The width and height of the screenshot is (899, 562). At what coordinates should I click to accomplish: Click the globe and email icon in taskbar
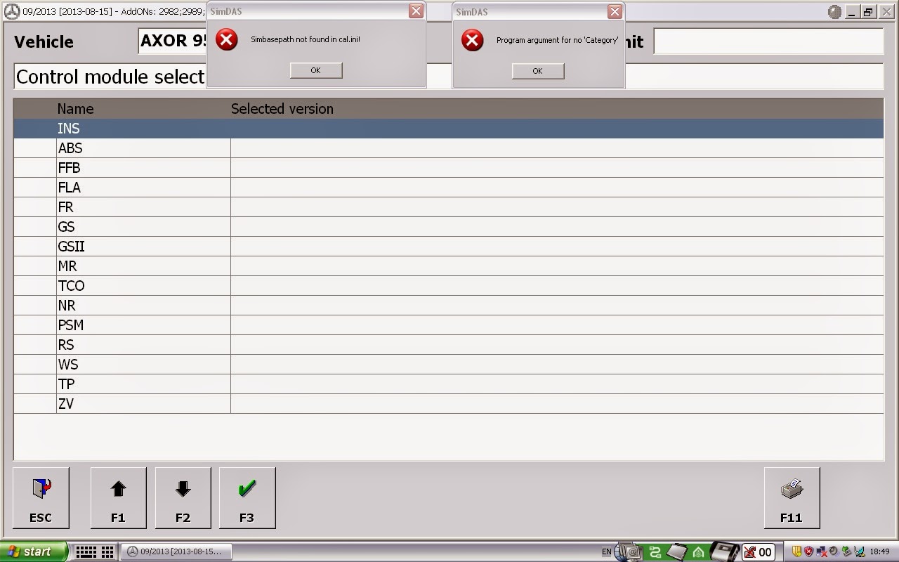629,551
